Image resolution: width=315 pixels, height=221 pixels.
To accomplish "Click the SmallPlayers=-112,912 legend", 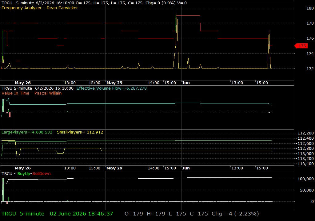I will pos(80,132).
